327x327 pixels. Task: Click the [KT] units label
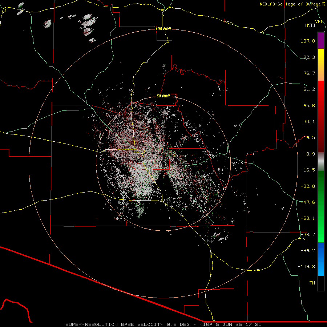point(310,25)
